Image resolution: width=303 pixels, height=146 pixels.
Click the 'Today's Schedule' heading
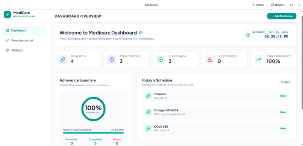tap(157, 80)
